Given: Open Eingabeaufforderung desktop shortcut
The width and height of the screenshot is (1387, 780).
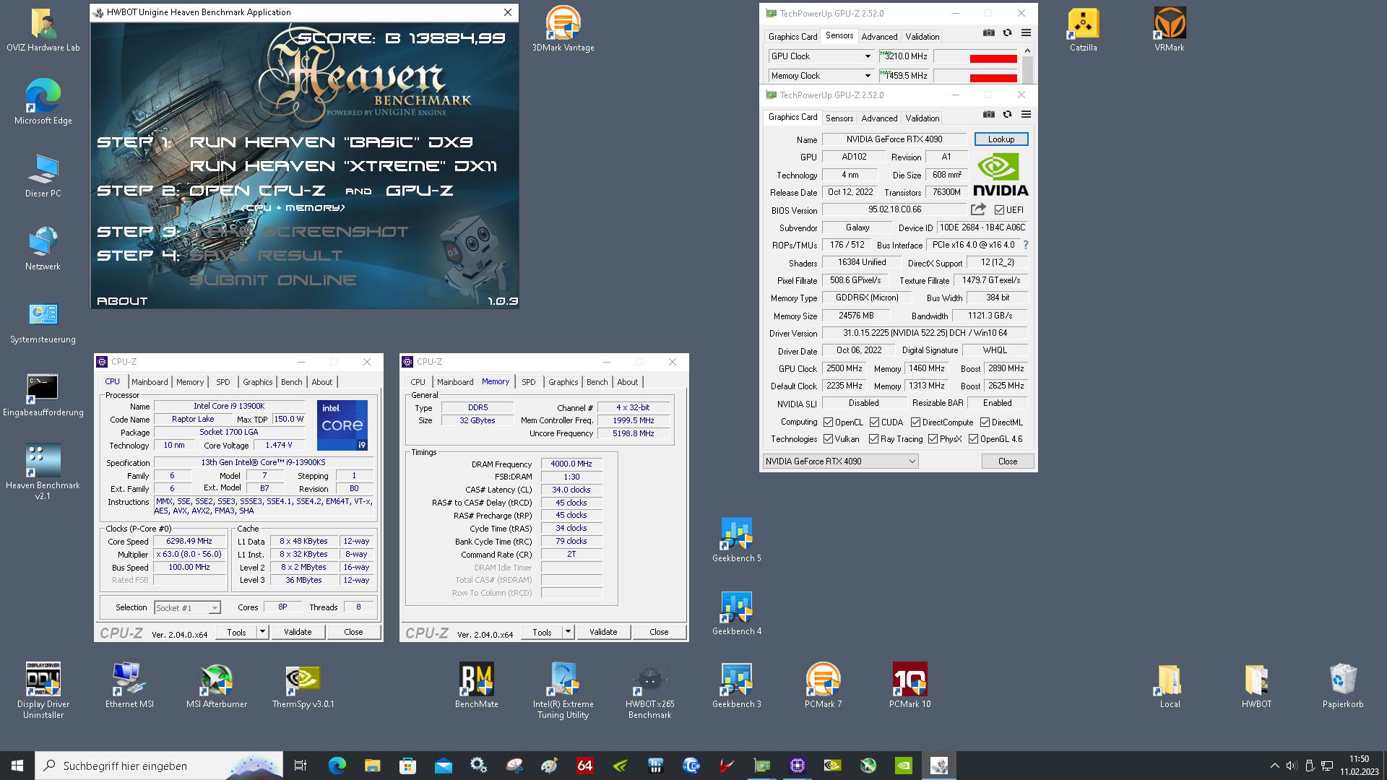Looking at the screenshot, I should pos(43,394).
